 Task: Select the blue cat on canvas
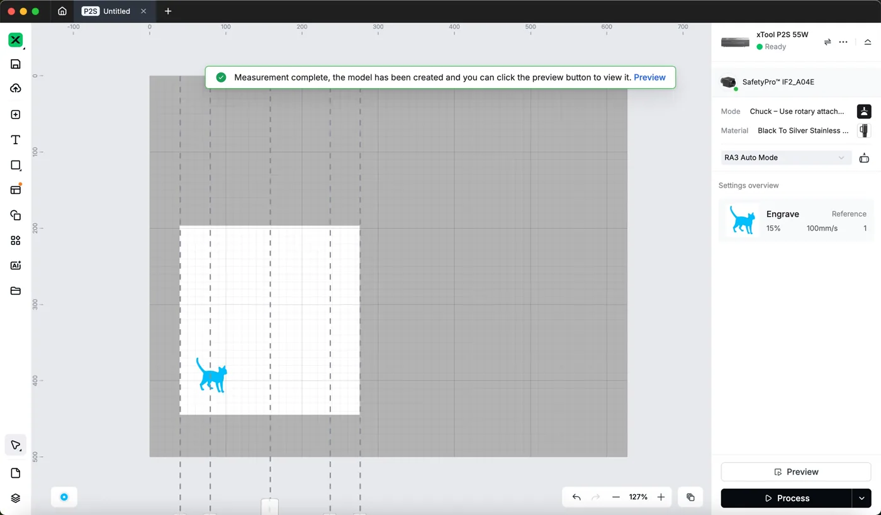coord(211,375)
